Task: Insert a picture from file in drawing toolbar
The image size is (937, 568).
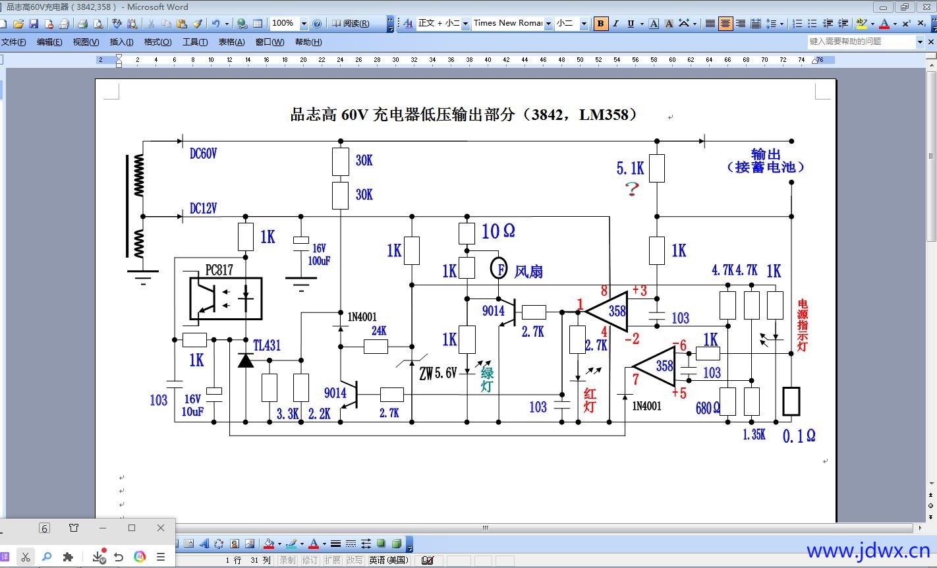Action: click(x=250, y=544)
